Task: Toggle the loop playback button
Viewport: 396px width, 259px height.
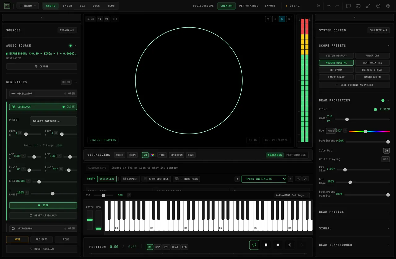Action: (x=254, y=245)
